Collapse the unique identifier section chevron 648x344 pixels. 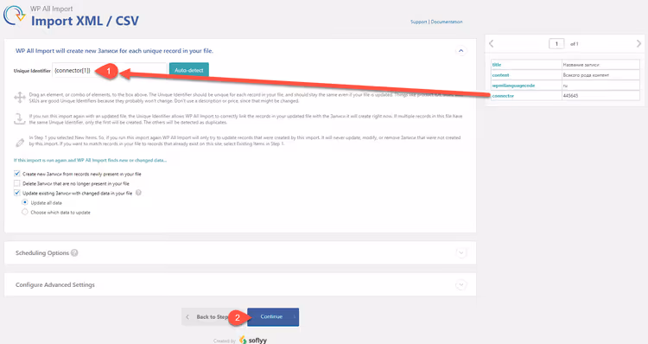[x=461, y=51]
